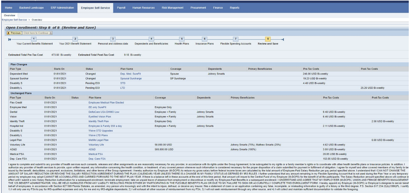Viewport: 412px width, 193px height.
Task: Open the Spousal Surcharge plan link
Action: pos(131,78)
